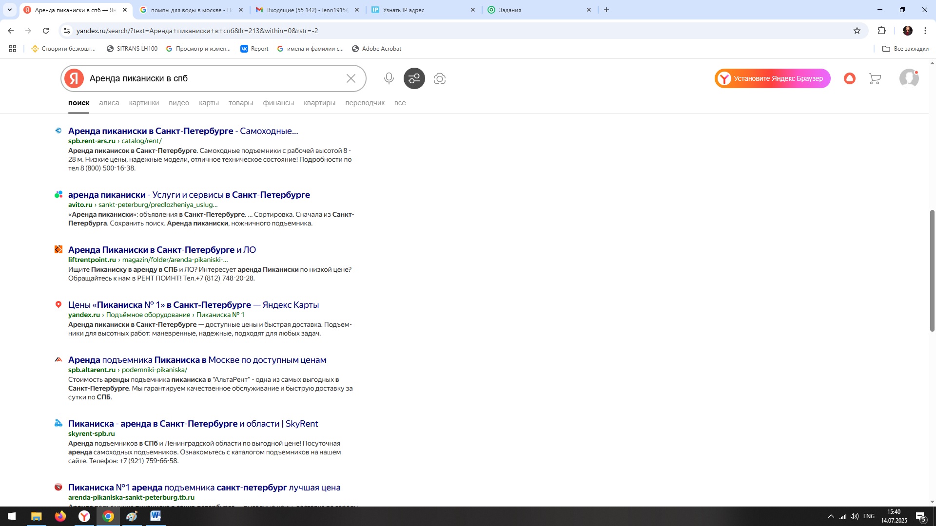Open clock and date in taskbar
This screenshot has width=936, height=526.
tap(894, 516)
